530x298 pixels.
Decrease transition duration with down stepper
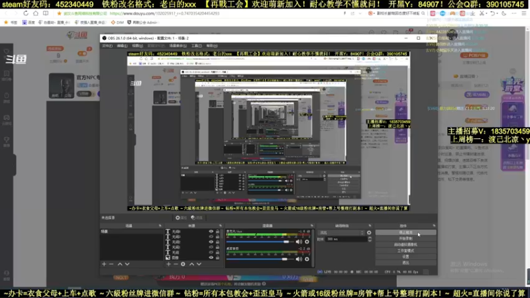coord(370,240)
